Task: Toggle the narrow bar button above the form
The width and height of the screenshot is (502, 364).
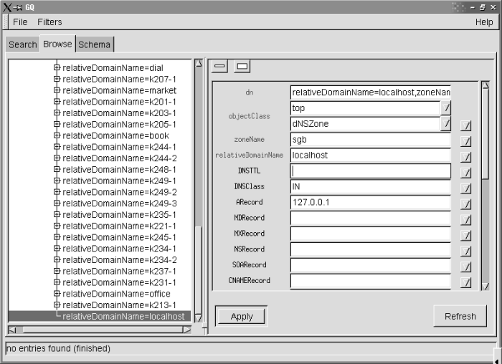Action: pyautogui.click(x=220, y=67)
